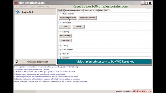The height and width of the screenshot is (93, 166).
Task: Start Head cleaning
Action: click(65, 36)
